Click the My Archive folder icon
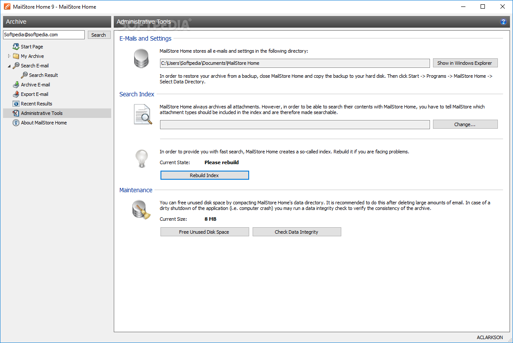The height and width of the screenshot is (343, 513). tap(16, 56)
